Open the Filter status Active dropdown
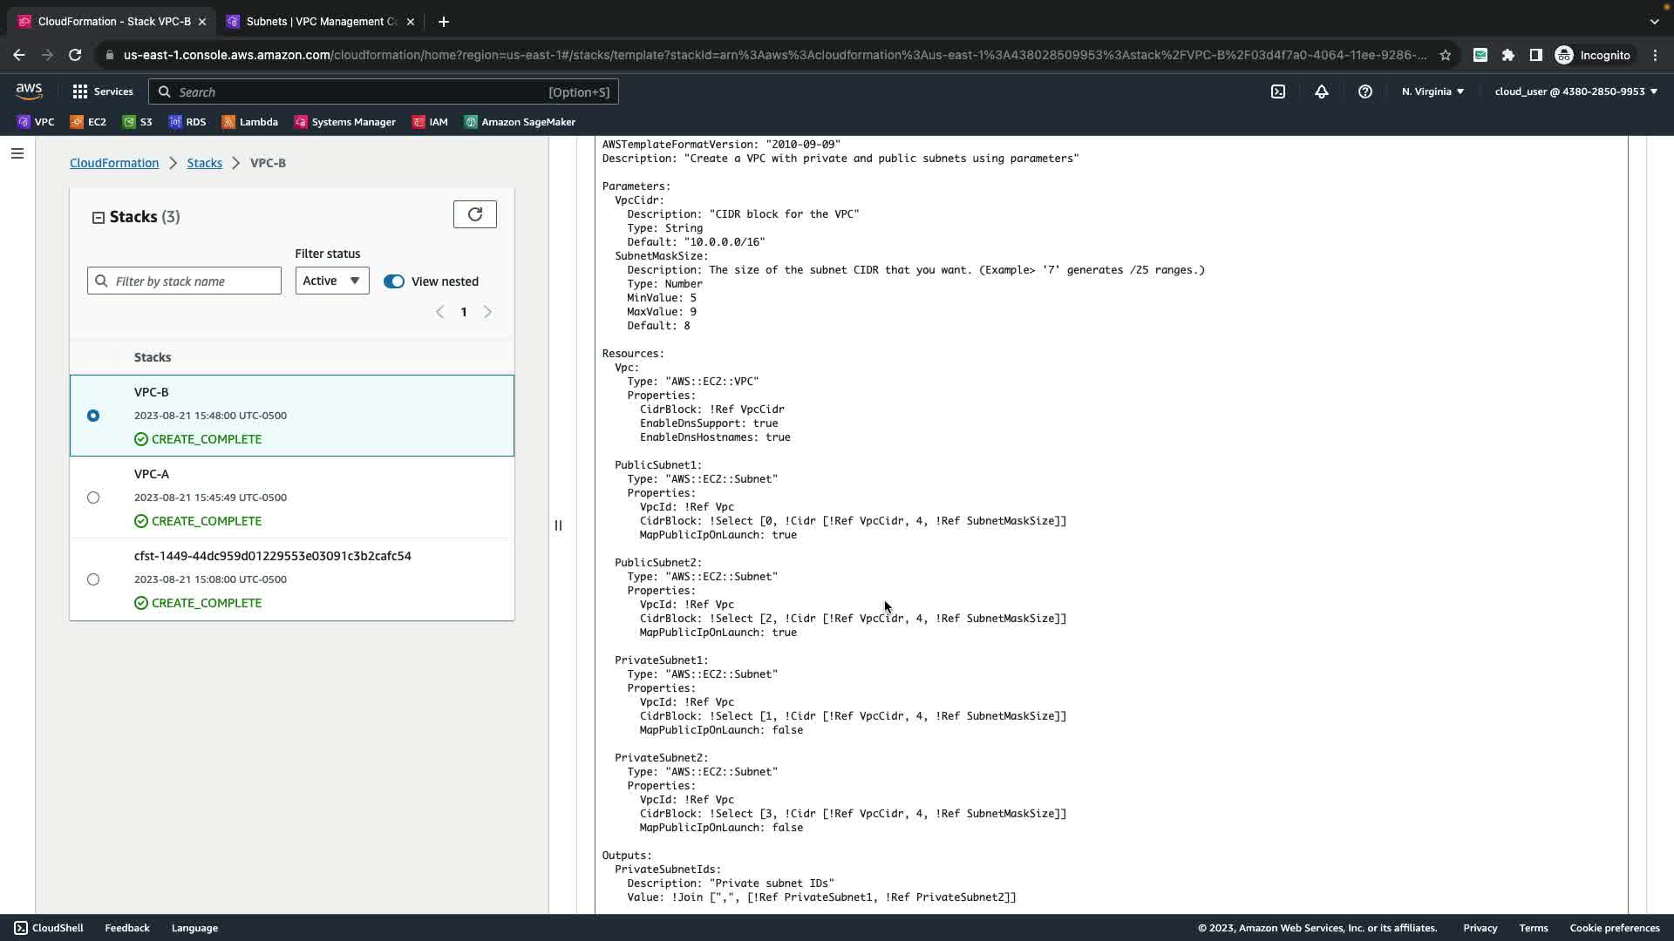The height and width of the screenshot is (941, 1674). click(x=331, y=281)
